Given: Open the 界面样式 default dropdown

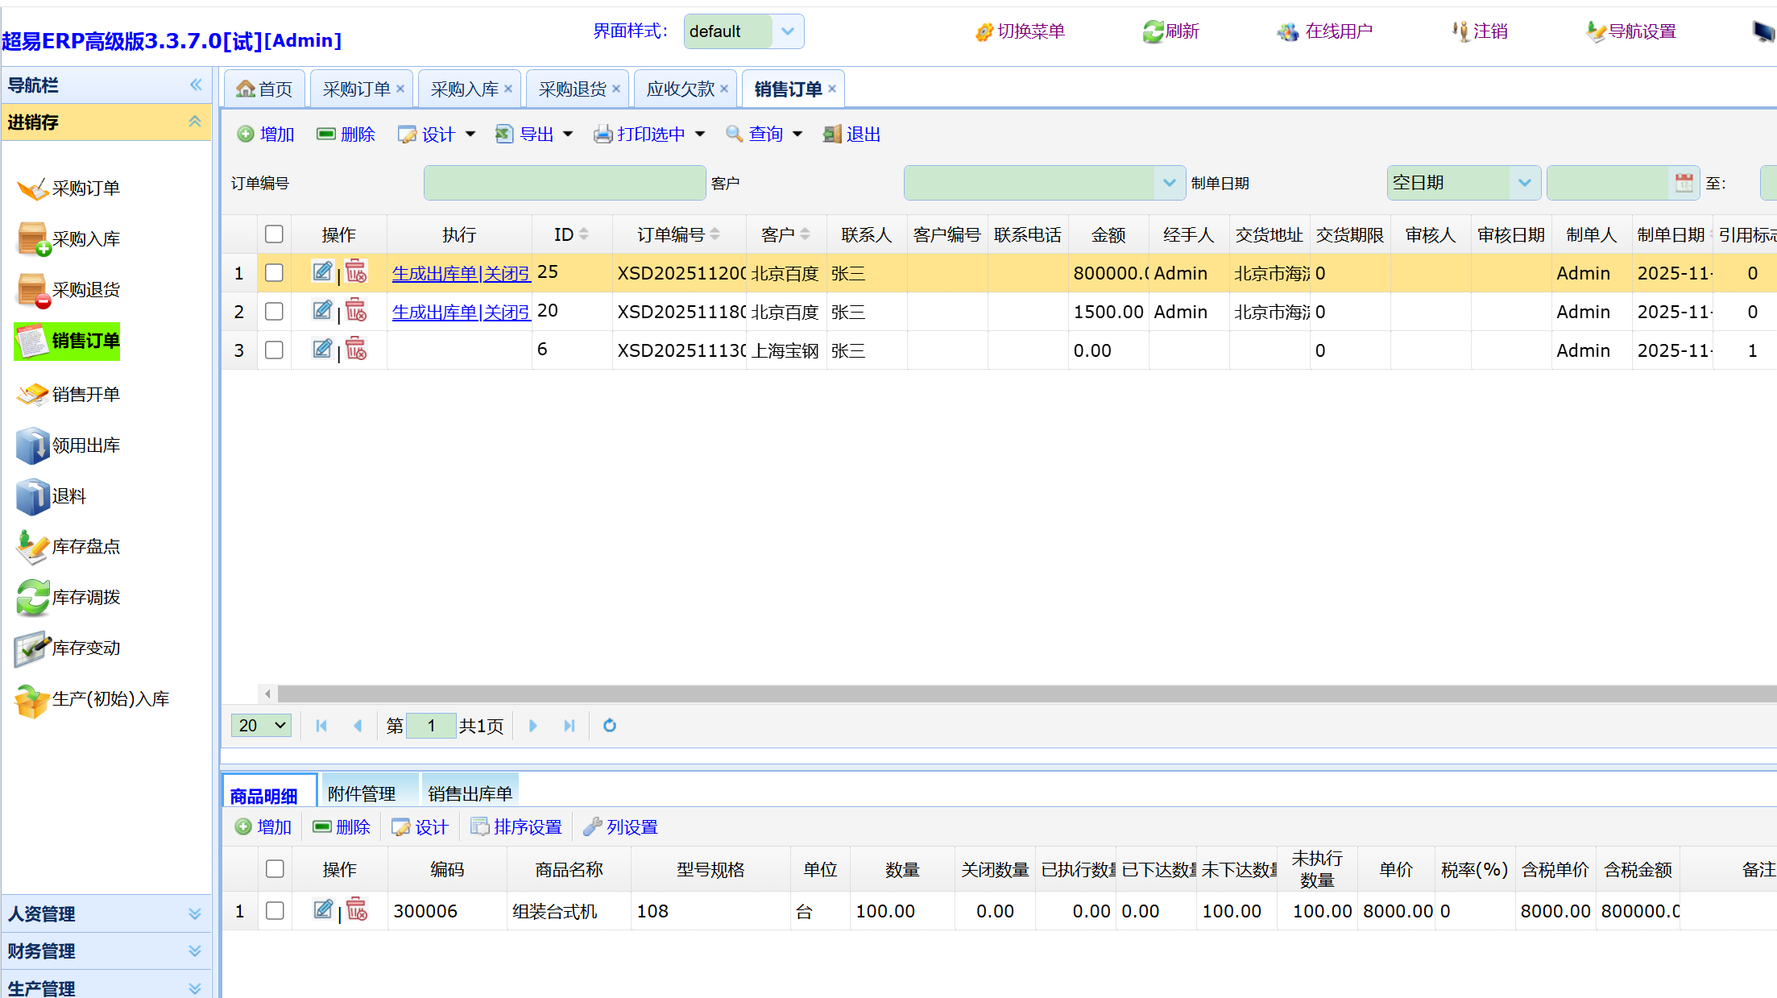Looking at the screenshot, I should click(787, 31).
